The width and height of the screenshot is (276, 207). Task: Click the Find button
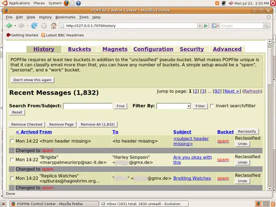pyautogui.click(x=120, y=106)
